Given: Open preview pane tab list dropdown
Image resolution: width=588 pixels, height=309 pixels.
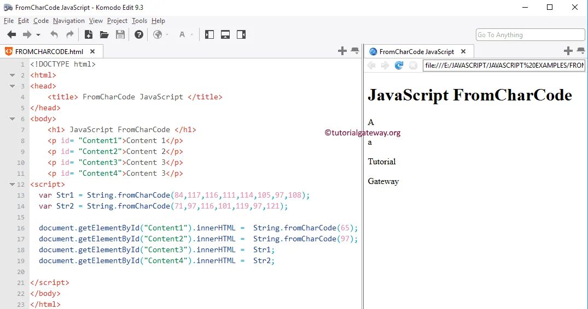Looking at the screenshot, I should [580, 51].
